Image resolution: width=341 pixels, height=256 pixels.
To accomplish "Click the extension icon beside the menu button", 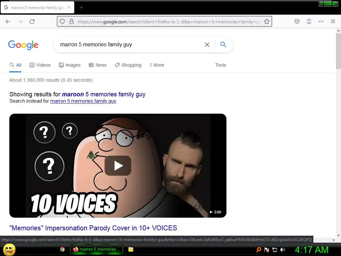I will (321, 21).
